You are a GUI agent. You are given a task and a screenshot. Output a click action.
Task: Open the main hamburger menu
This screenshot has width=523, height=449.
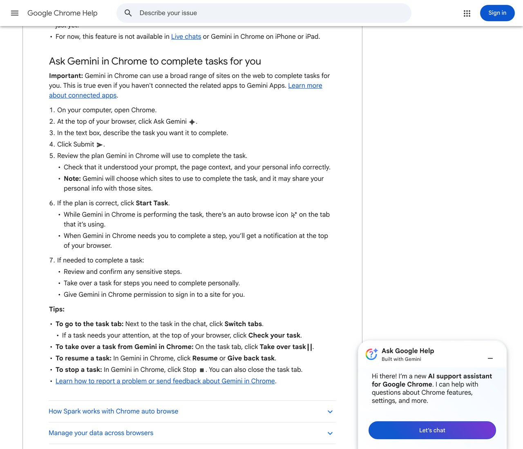(x=15, y=13)
